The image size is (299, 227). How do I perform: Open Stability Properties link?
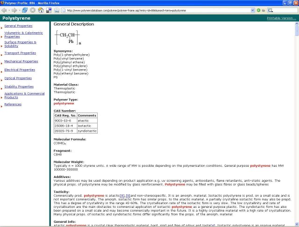tap(19, 86)
